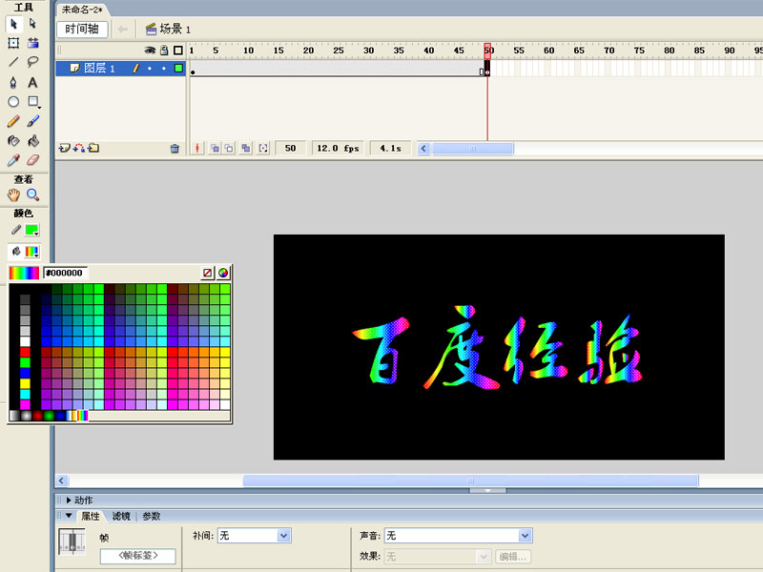This screenshot has width=763, height=572.
Task: Switch to the 滤镜 tab
Action: coord(121,516)
